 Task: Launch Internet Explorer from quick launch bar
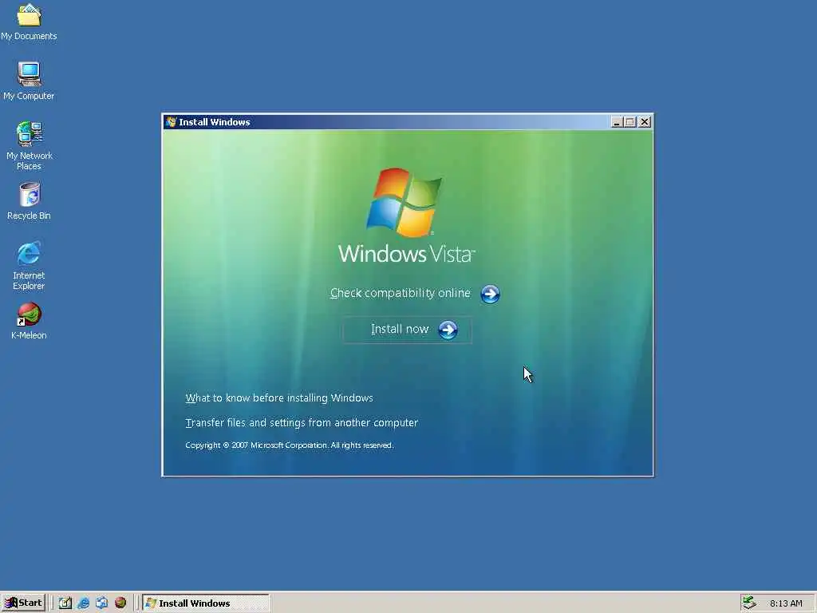(x=83, y=603)
